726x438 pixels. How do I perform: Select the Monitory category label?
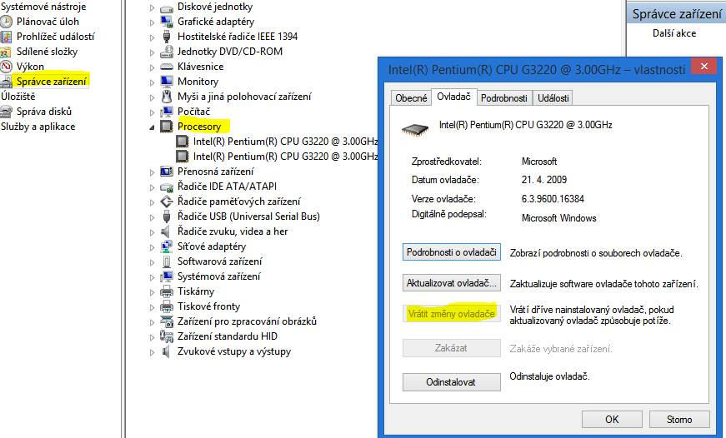pos(198,82)
